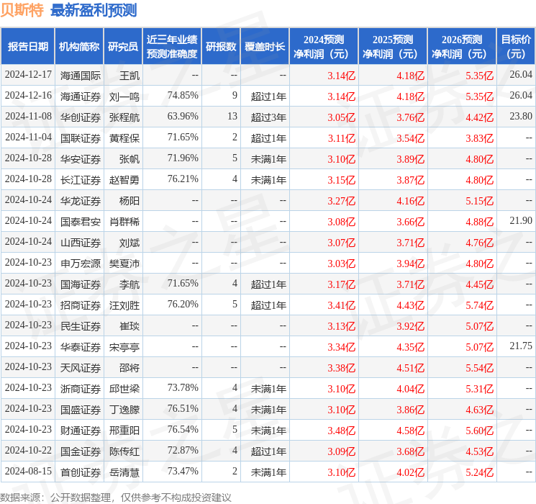536x504 pixels.
Task: Click researcher name 张程航
Action: [x=124, y=117]
